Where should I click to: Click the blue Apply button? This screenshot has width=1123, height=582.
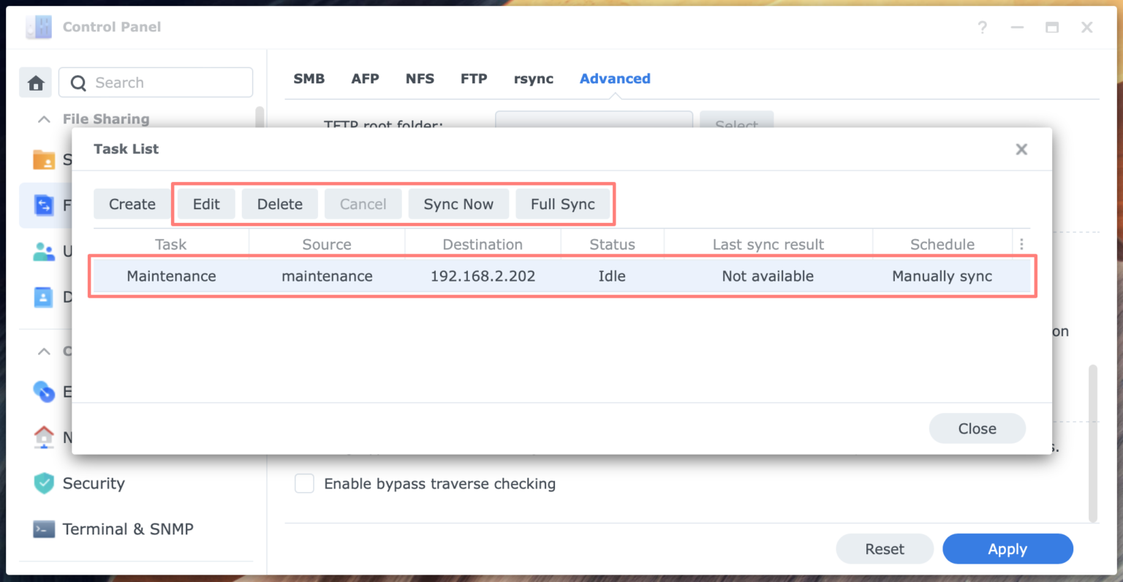[x=1007, y=549]
